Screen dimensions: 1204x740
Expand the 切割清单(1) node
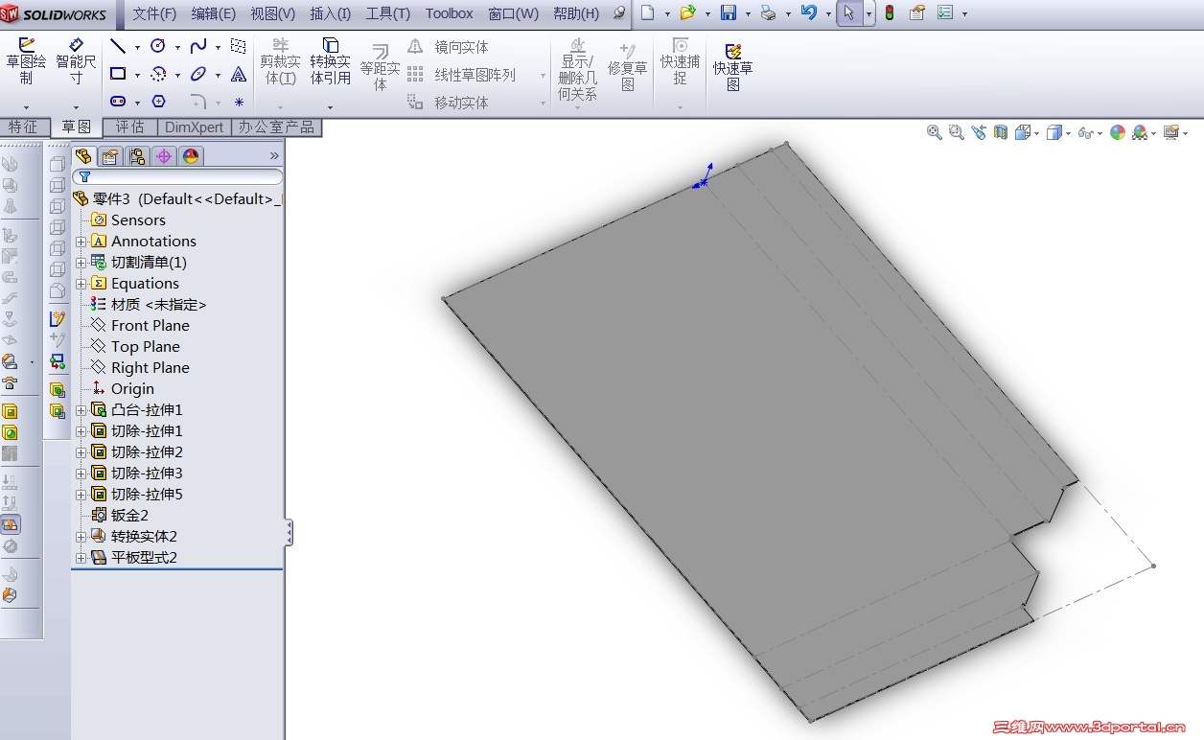pyautogui.click(x=81, y=263)
